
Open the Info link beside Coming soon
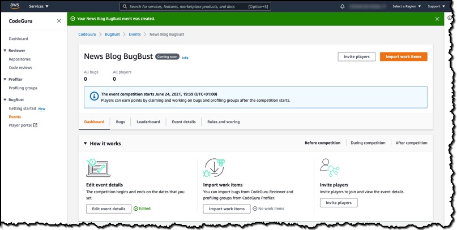[185, 58]
